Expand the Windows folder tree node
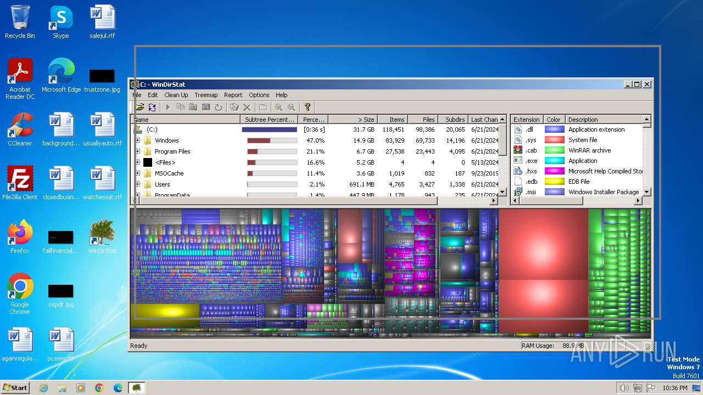Screen dimensions: 703x395 click(138, 140)
